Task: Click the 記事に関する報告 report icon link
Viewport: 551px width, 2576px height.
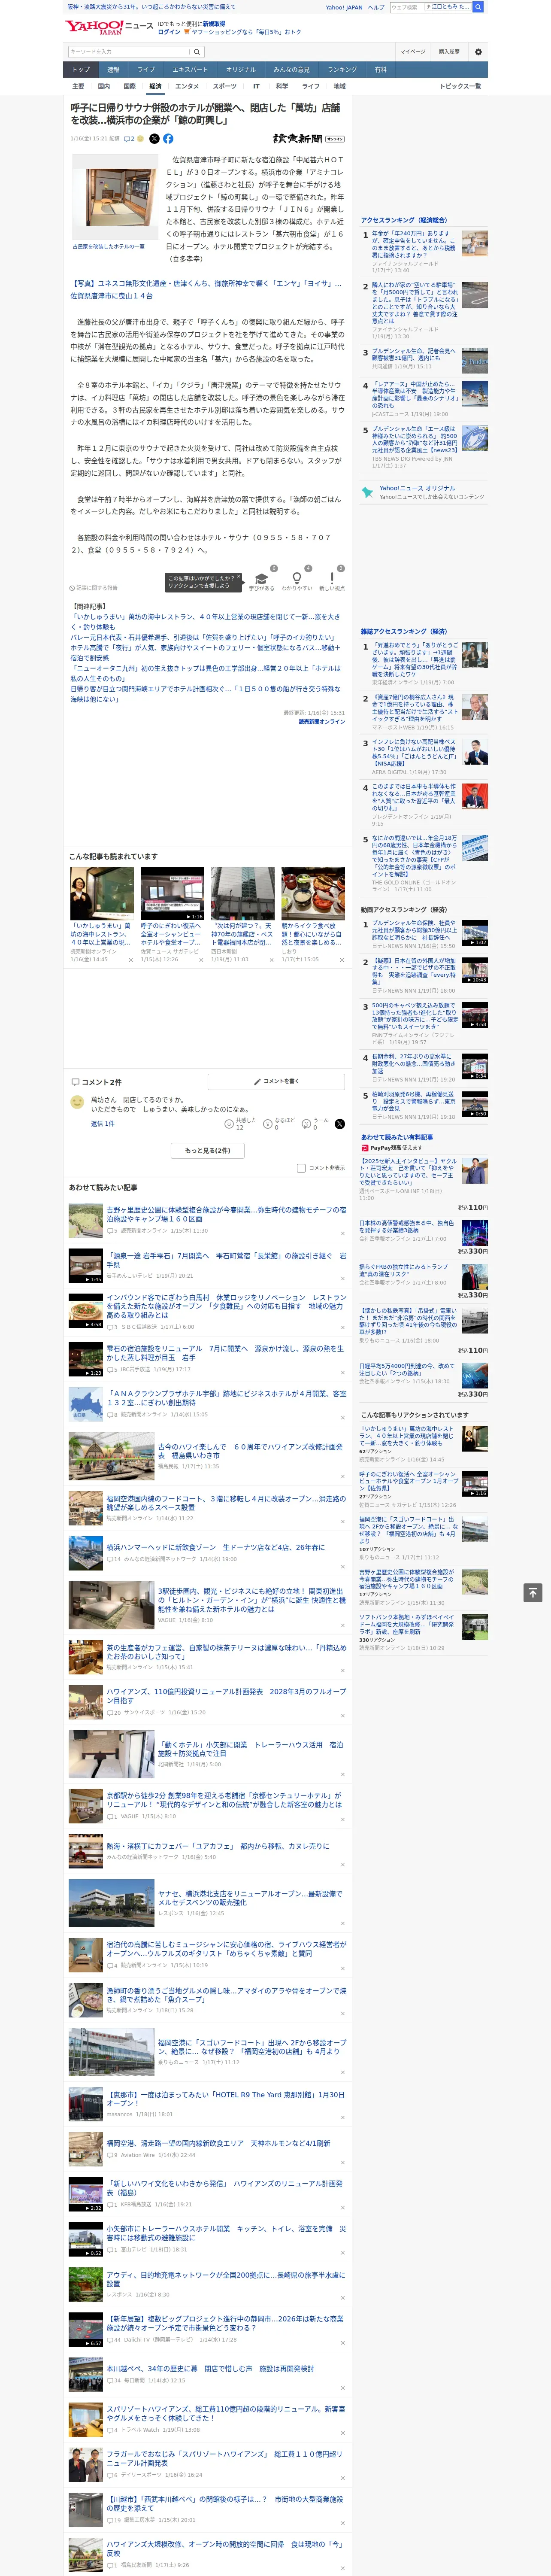Action: tap(93, 588)
